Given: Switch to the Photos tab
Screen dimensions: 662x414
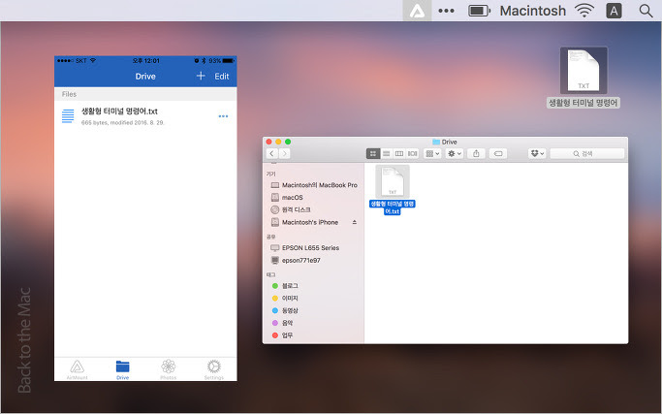Looking at the screenshot, I should pos(168,369).
